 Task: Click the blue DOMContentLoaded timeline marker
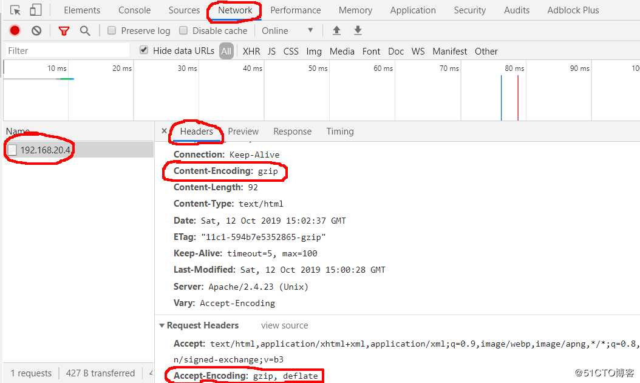point(501,98)
